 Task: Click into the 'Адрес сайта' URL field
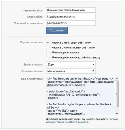click(x=71, y=17)
